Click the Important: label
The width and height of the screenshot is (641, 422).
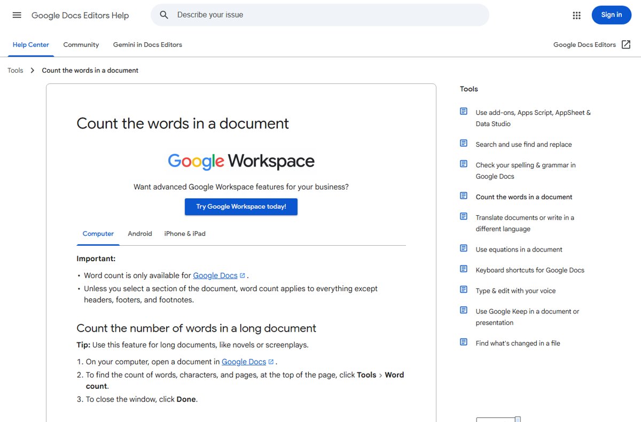tap(96, 259)
